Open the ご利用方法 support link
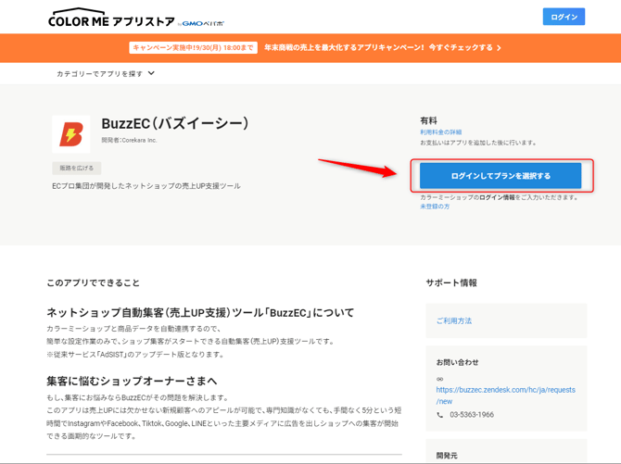Viewport: 621px width, 464px height. [x=454, y=320]
